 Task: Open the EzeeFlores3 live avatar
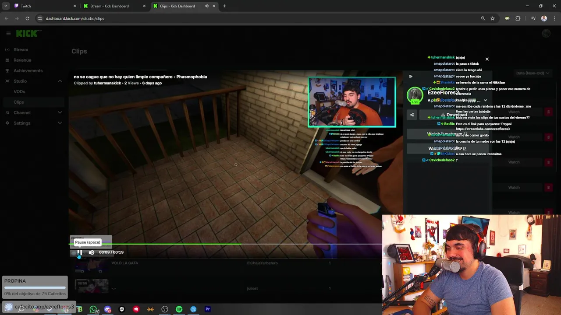415,96
